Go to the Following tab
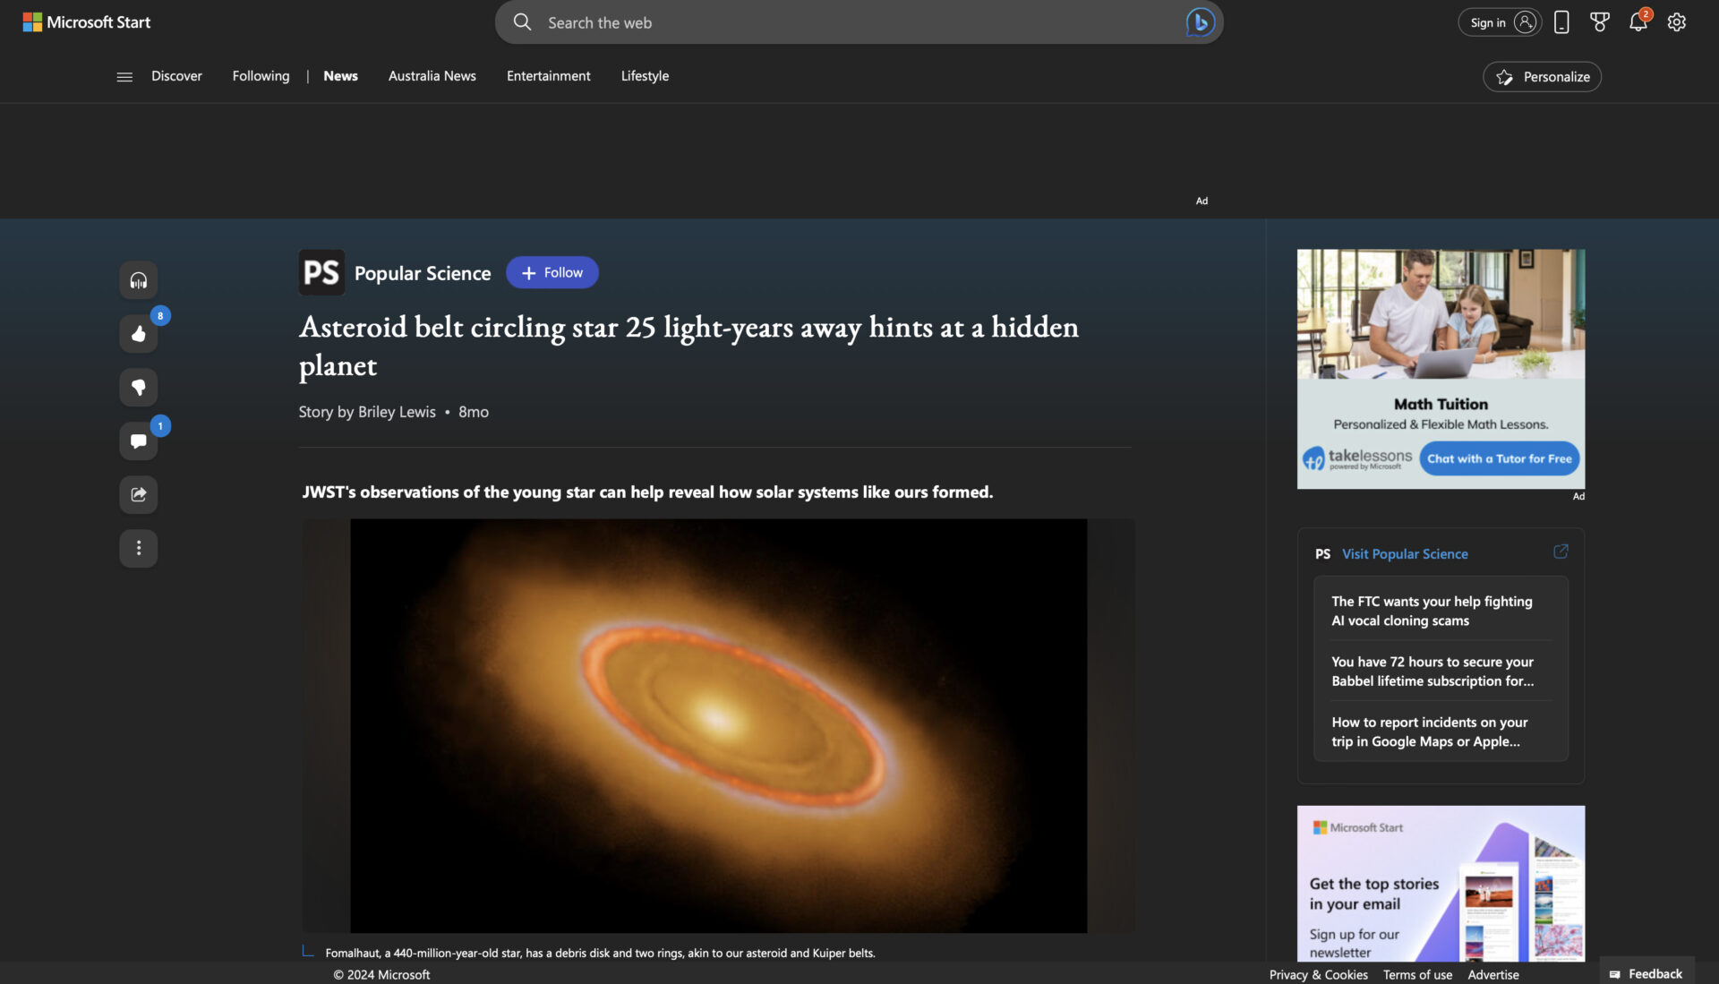Screen dimensions: 1719x984 (261, 76)
